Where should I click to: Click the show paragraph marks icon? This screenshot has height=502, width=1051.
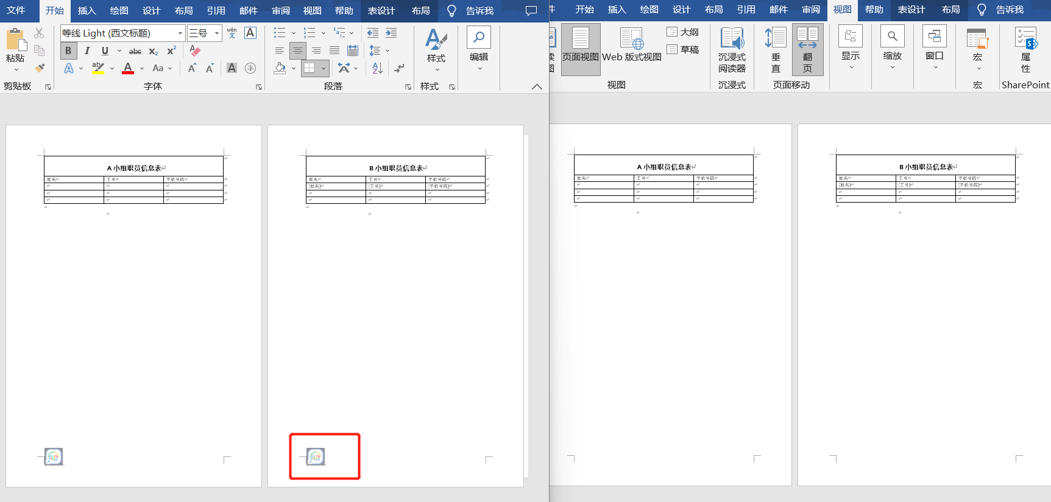(399, 68)
